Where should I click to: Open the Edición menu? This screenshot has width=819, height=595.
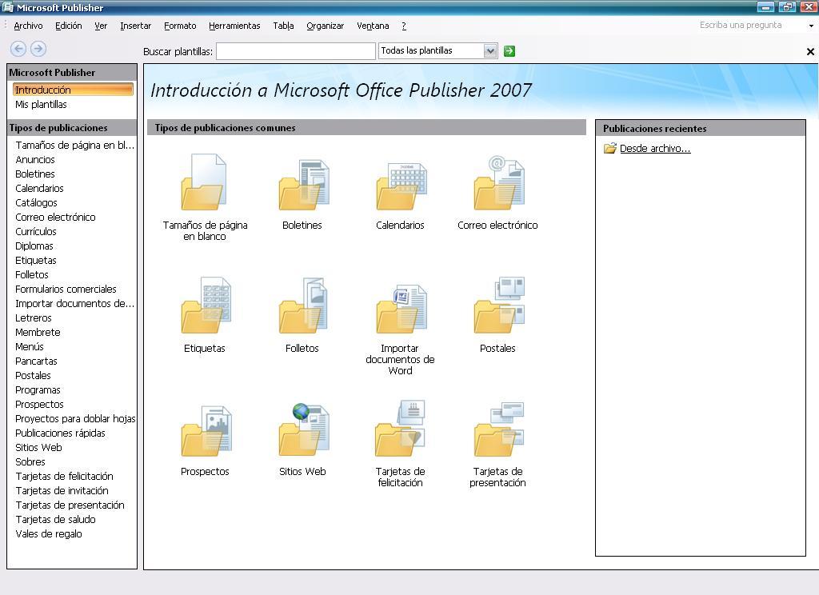(x=69, y=26)
